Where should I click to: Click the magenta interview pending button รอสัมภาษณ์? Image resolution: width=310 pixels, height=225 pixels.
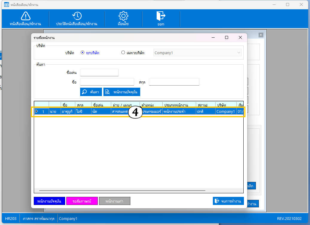click(x=82, y=201)
